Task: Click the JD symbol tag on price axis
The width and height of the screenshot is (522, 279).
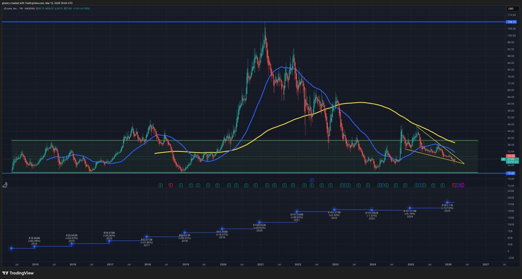Action: [x=503, y=159]
